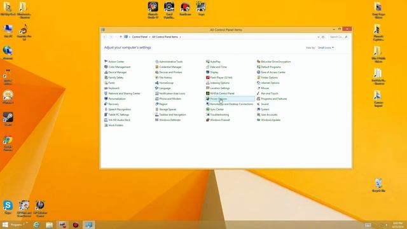Click the Skype desktop shortcut

coord(8,207)
